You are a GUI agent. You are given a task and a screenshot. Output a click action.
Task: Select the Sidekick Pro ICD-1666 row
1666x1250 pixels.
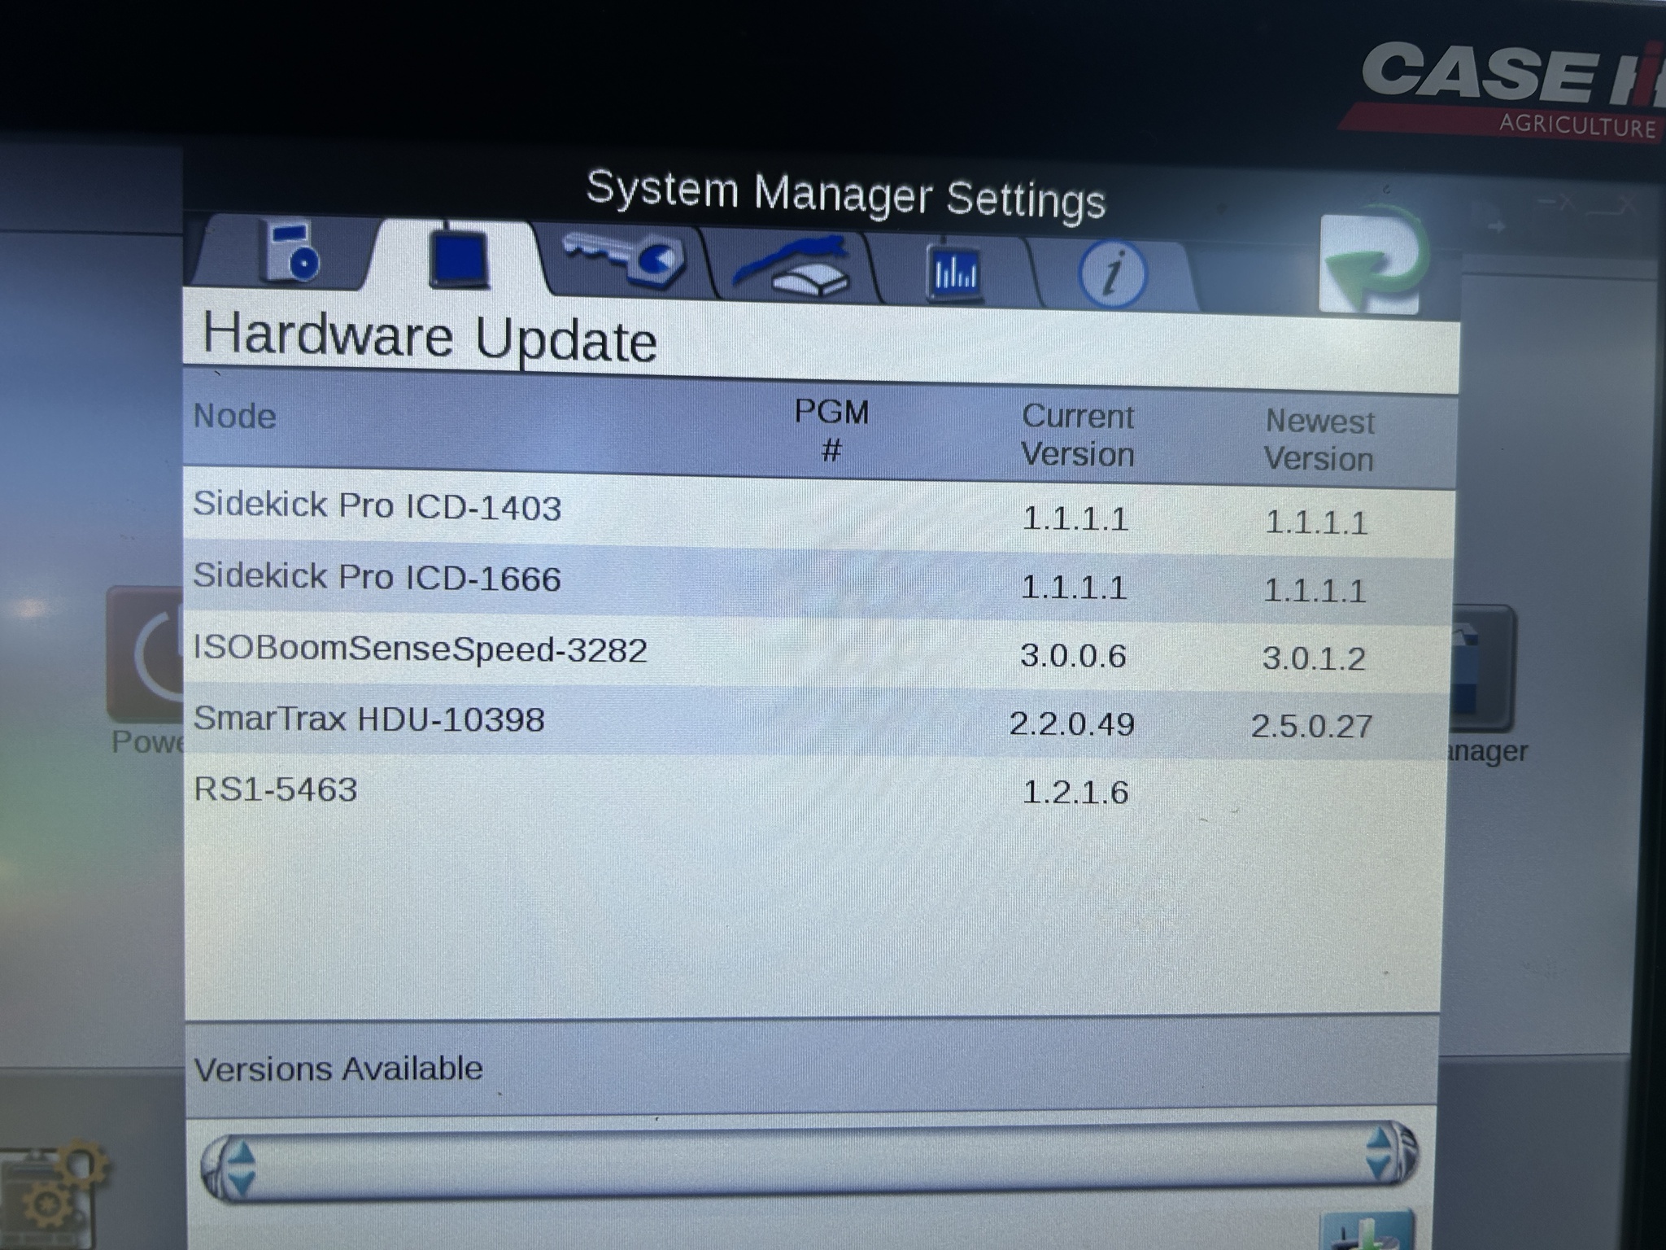818,583
